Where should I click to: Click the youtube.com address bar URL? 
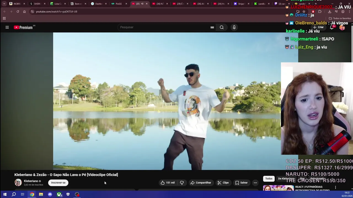[57, 12]
